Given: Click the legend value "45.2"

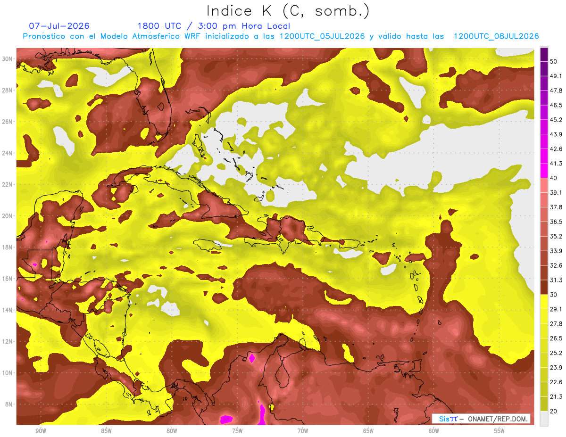Looking at the screenshot, I should pyautogui.click(x=556, y=120).
